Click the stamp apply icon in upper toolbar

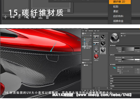[x=40, y=17]
